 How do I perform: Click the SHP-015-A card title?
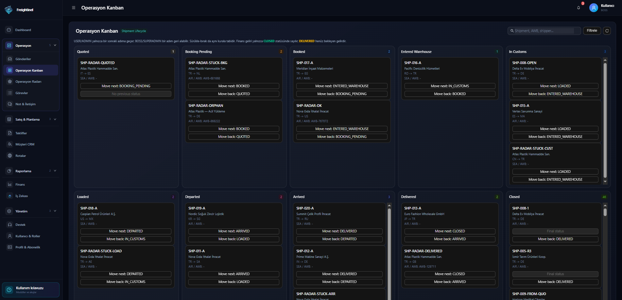[x=521, y=106]
